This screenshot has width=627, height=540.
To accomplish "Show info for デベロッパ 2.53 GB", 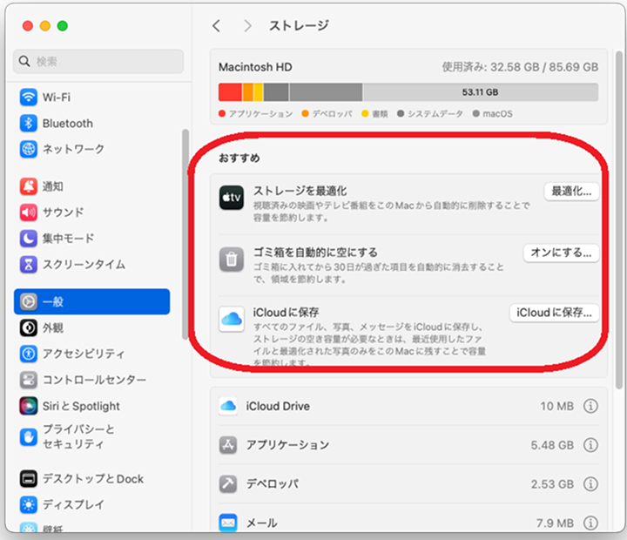I will click(x=590, y=484).
